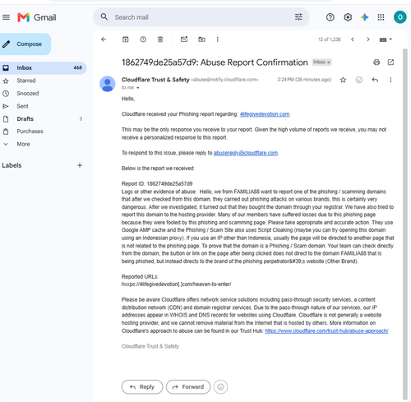The height and width of the screenshot is (402, 411).
Task: Delete this email with trash icon
Action: [160, 39]
